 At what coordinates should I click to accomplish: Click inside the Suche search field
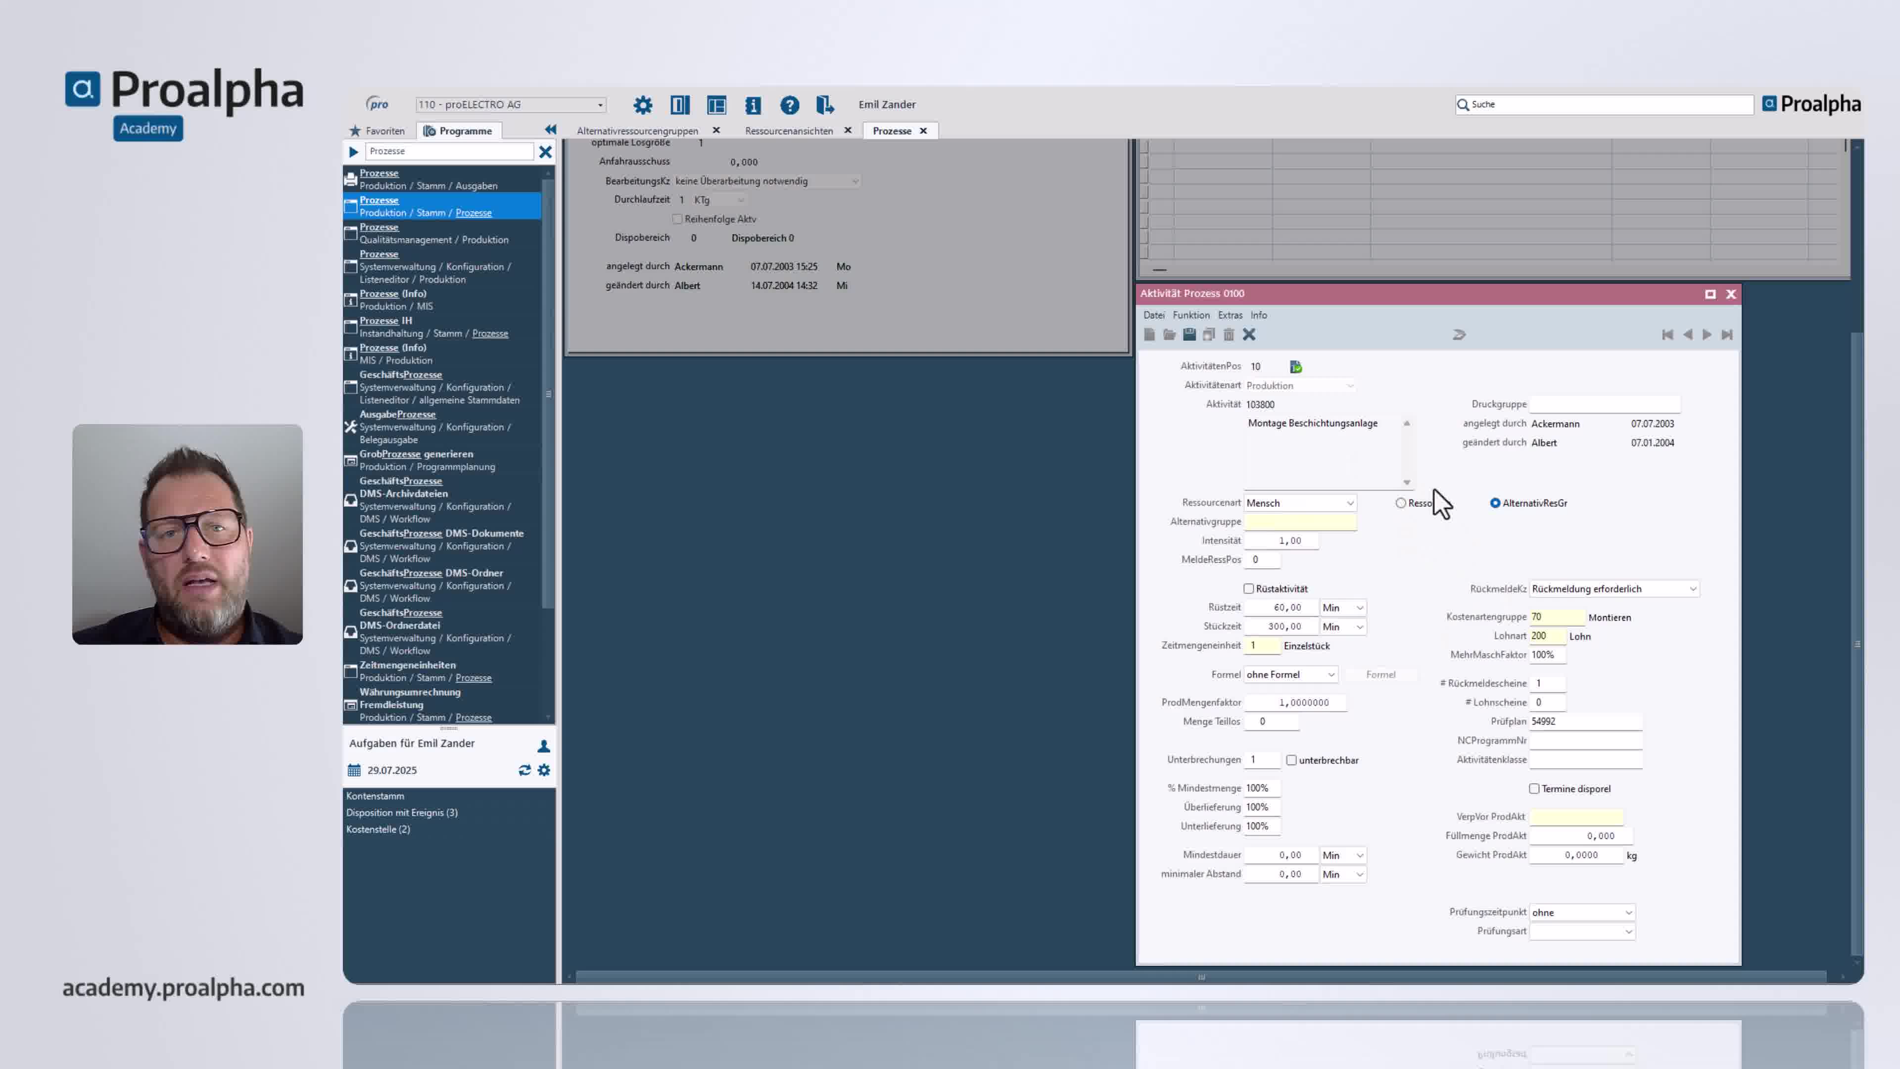point(1601,104)
